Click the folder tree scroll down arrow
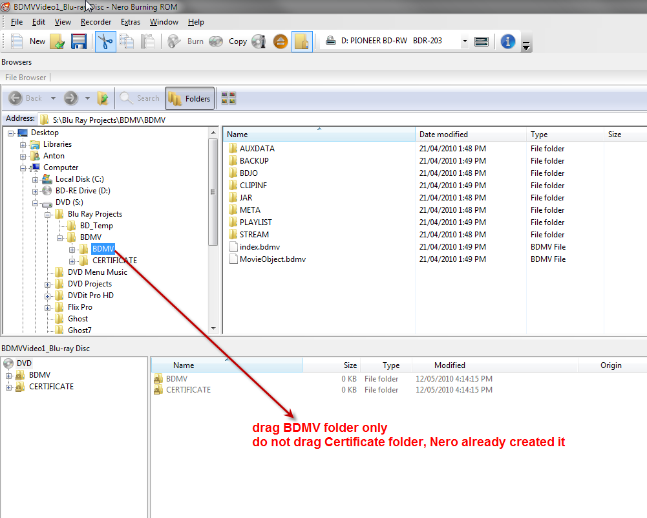Image resolution: width=647 pixels, height=518 pixels. [x=213, y=329]
